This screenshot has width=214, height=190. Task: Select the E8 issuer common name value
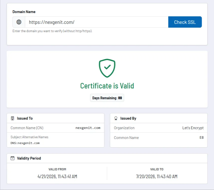click(201, 137)
